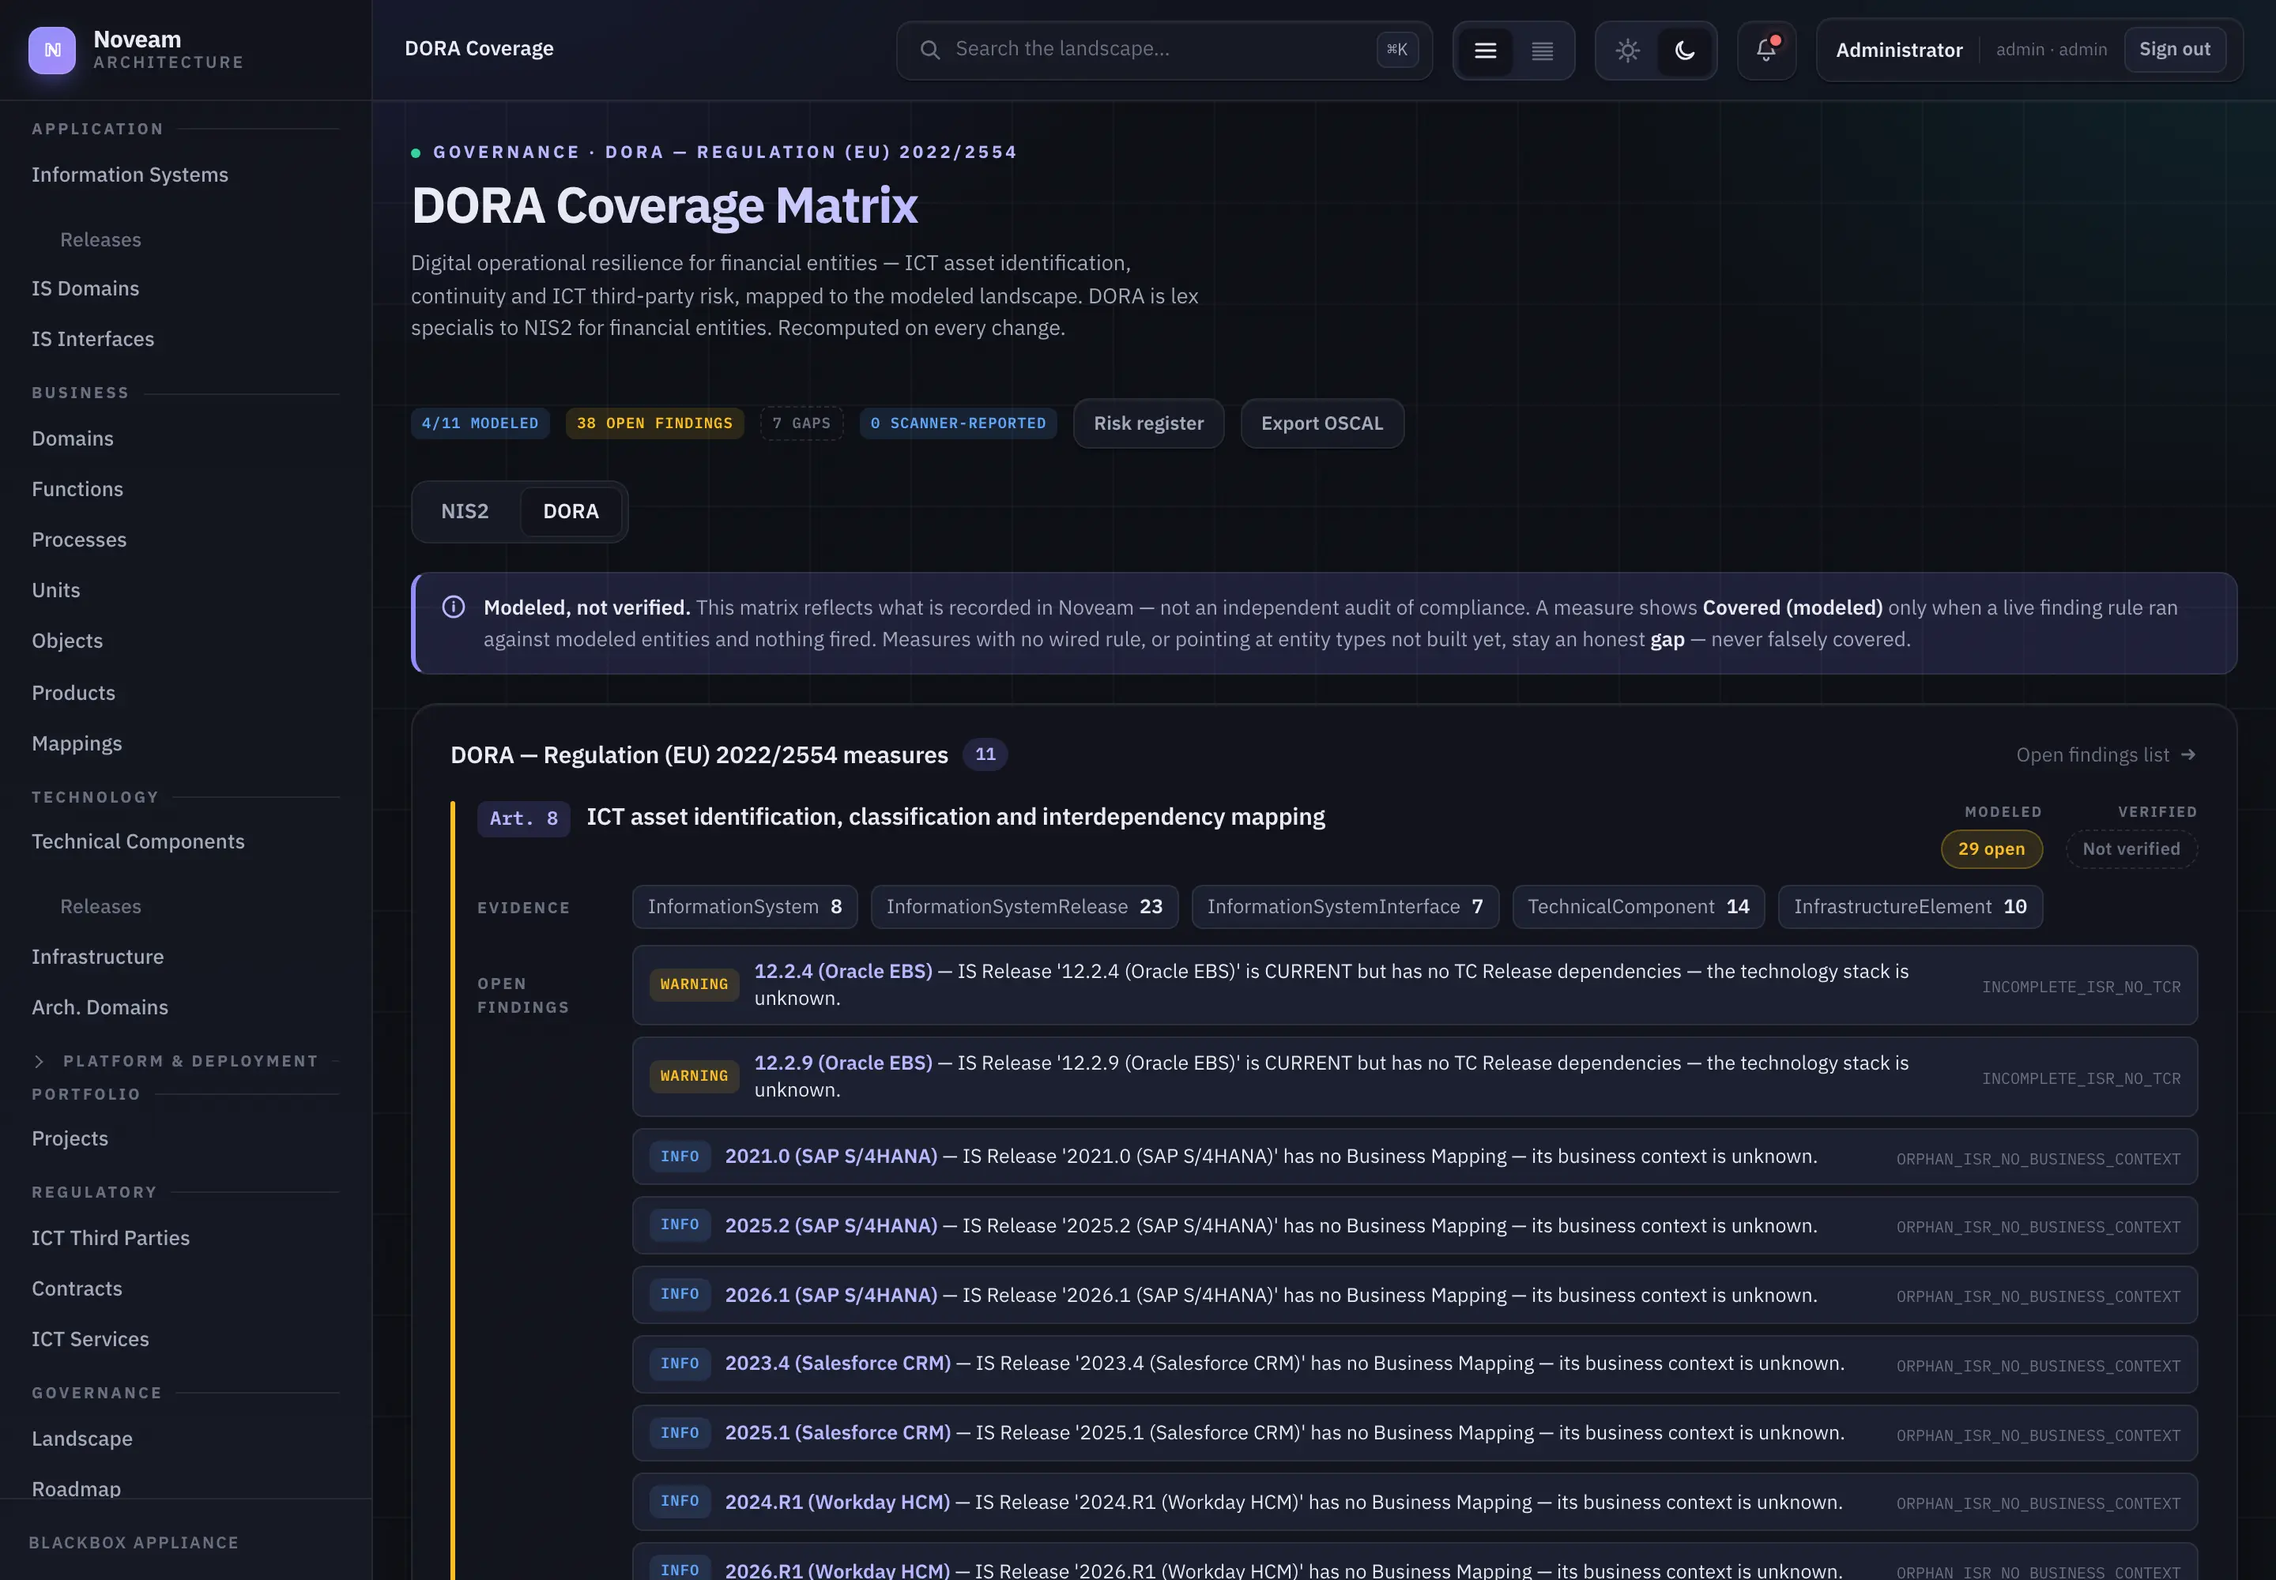Open Governance Landscape page
Screen dimensions: 2276x1580
(82, 1439)
